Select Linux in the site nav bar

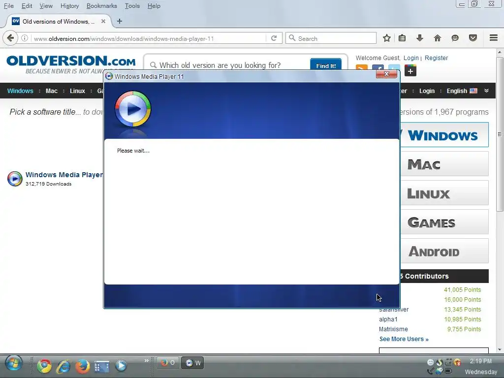tap(77, 91)
